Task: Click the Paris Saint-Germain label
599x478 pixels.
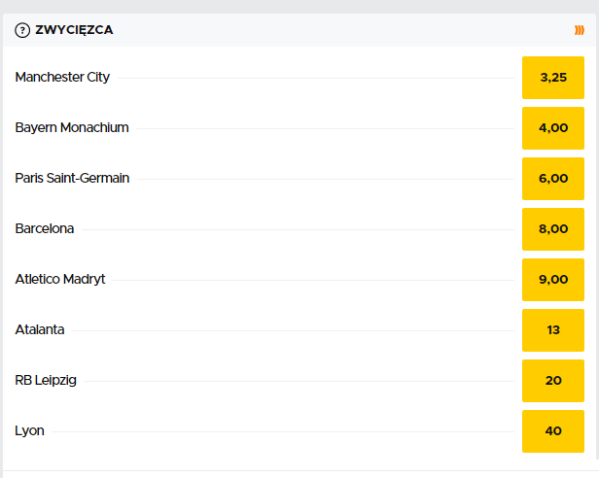Action: tap(72, 178)
